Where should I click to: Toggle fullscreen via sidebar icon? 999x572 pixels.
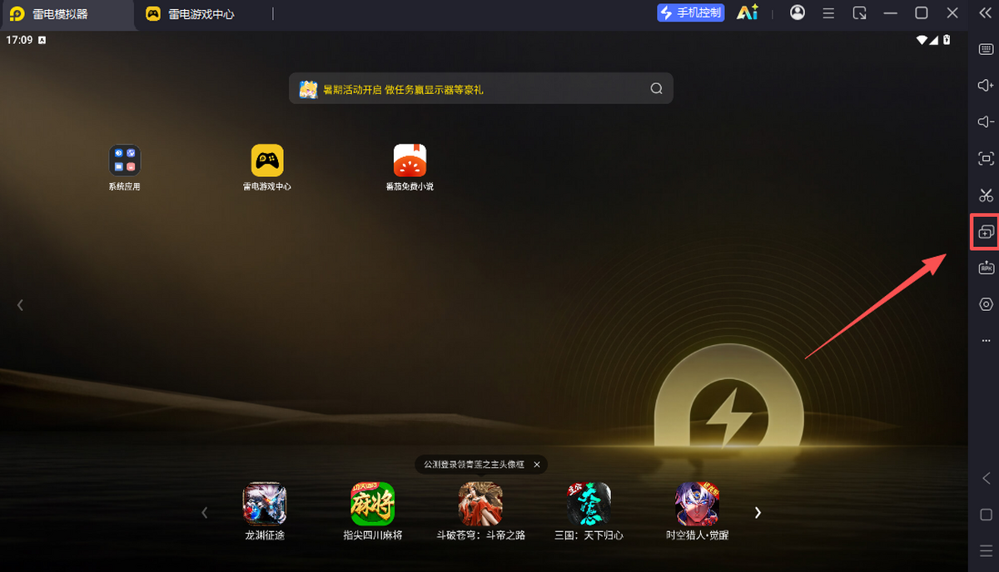click(986, 159)
